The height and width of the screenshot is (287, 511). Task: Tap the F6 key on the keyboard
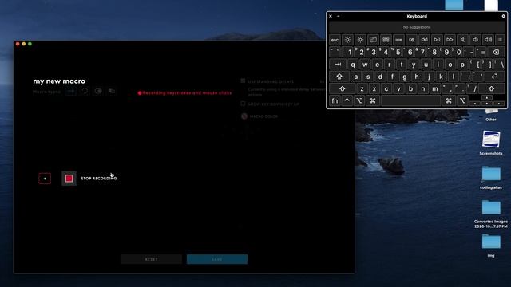[411, 40]
